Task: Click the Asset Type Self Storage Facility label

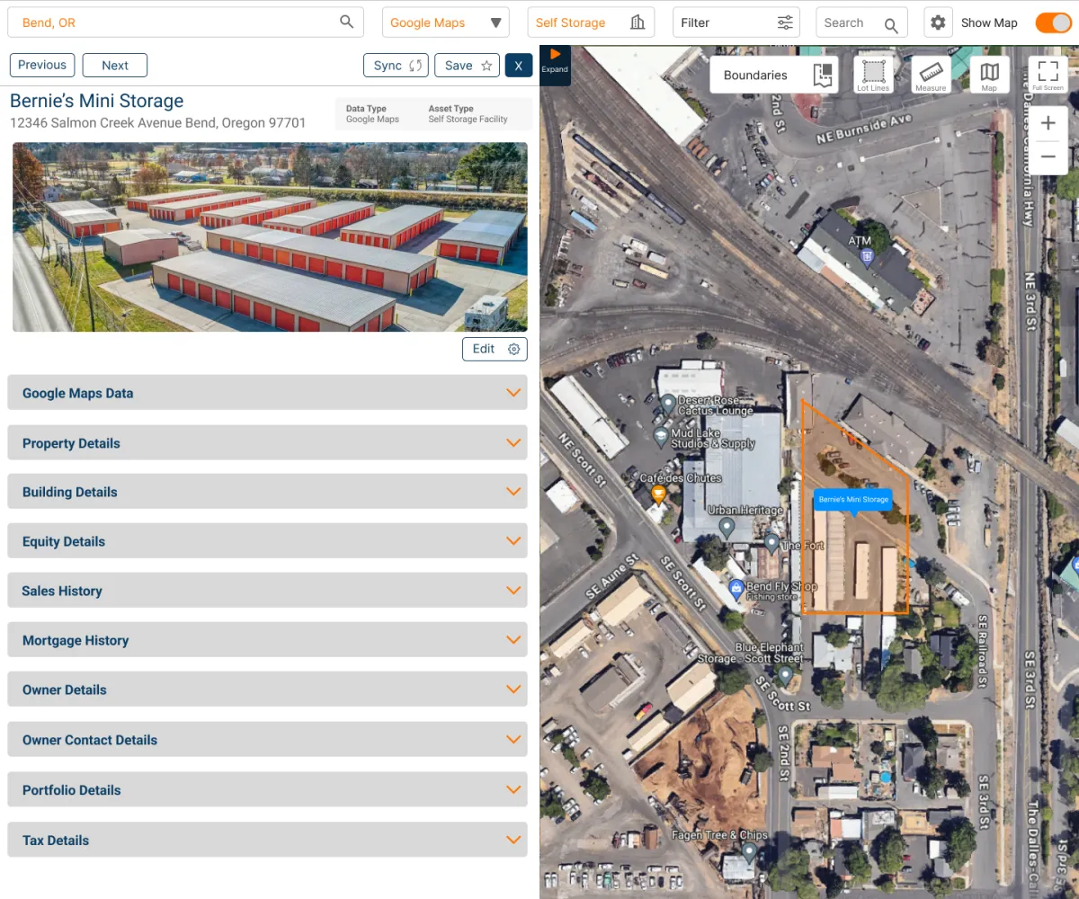Action: (x=468, y=114)
